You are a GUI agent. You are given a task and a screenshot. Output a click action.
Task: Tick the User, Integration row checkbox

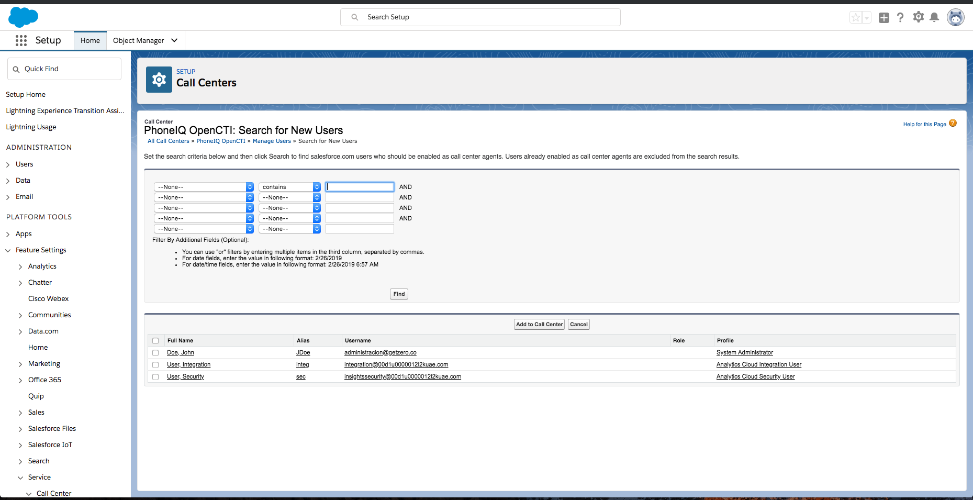pos(155,365)
